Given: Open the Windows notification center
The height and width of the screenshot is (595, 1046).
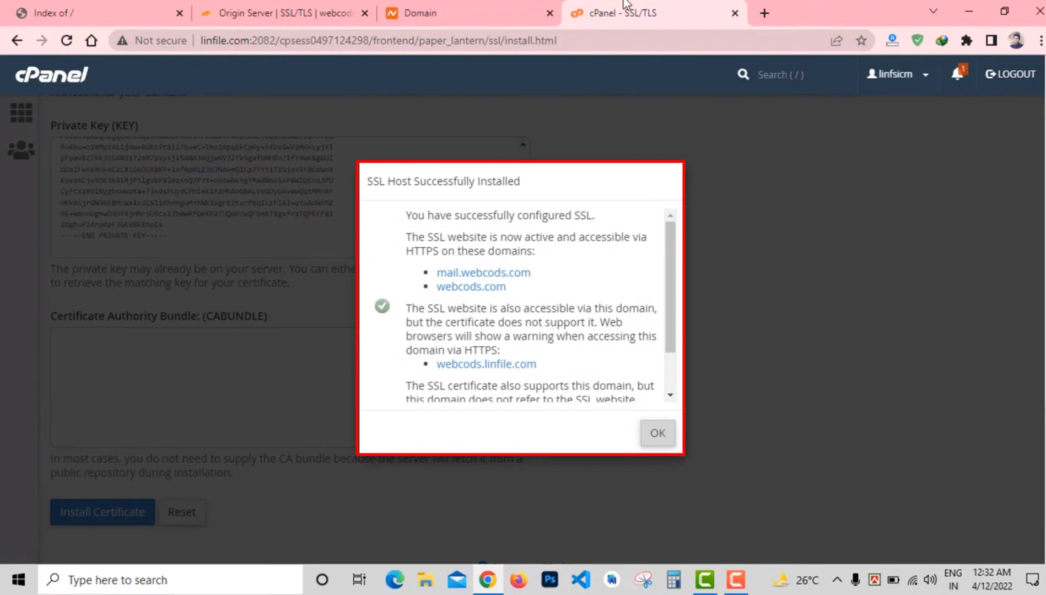Looking at the screenshot, I should point(1032,580).
